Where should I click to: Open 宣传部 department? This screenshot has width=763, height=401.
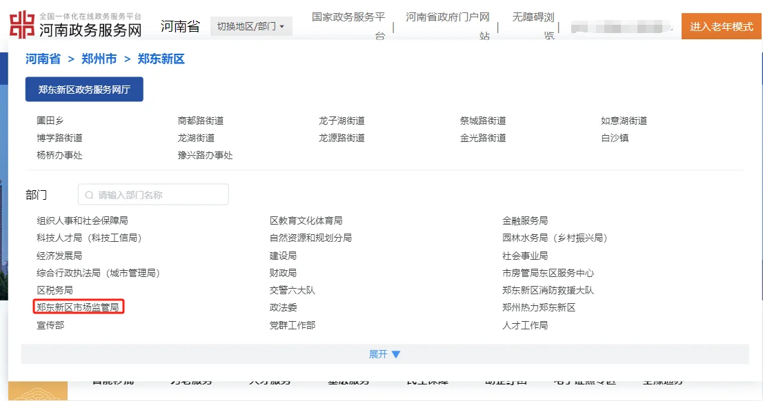pyautogui.click(x=50, y=325)
